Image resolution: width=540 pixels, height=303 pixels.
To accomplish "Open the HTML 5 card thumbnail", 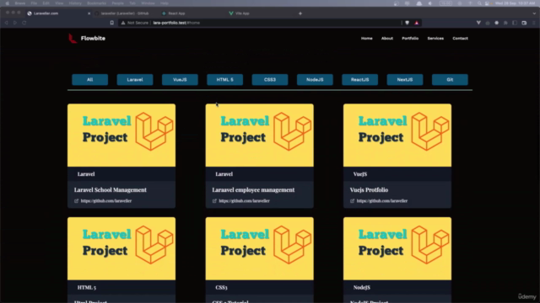I will (121, 248).
